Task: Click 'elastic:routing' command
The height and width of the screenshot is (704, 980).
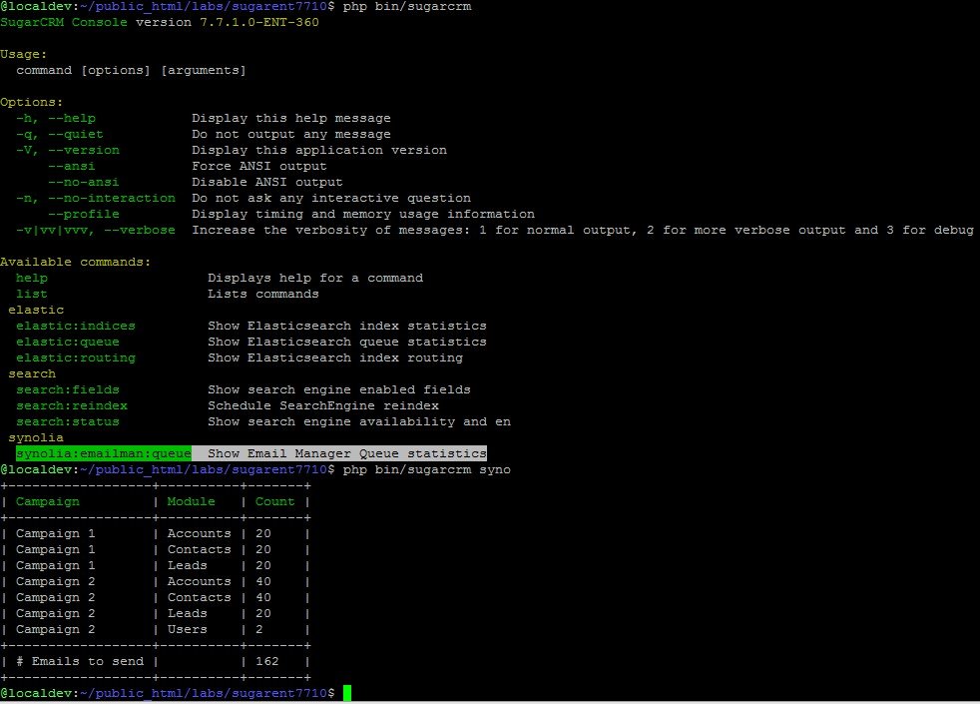Action: click(x=76, y=357)
